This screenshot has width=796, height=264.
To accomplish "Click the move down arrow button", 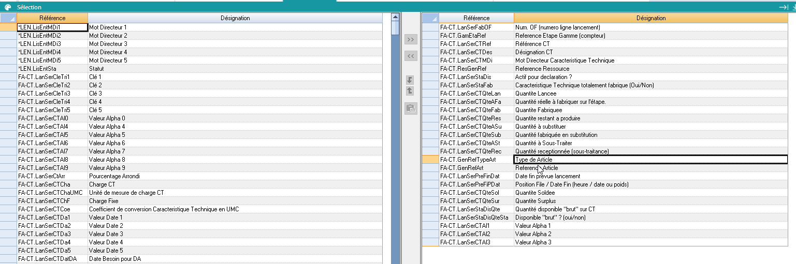I will pyautogui.click(x=410, y=80).
